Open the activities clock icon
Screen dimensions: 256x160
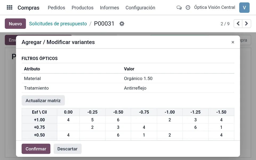click(188, 7)
